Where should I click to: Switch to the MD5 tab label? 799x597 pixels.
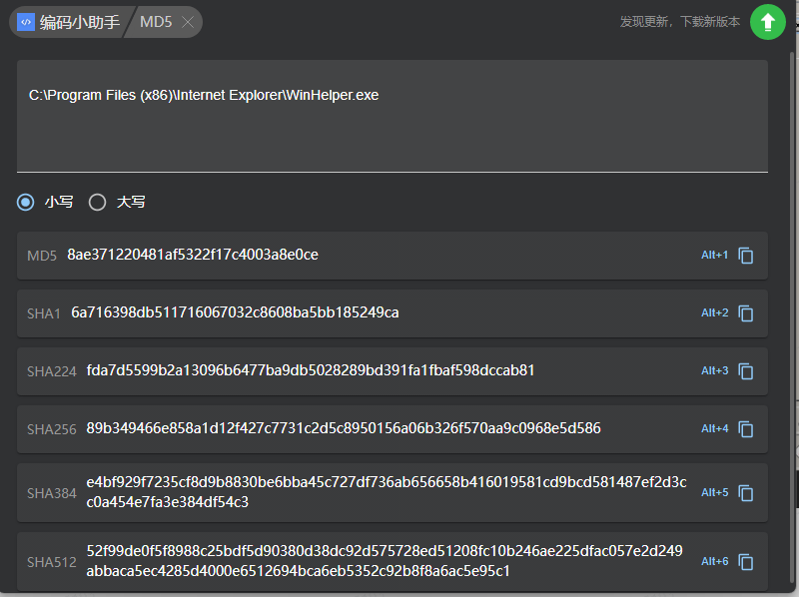point(156,22)
